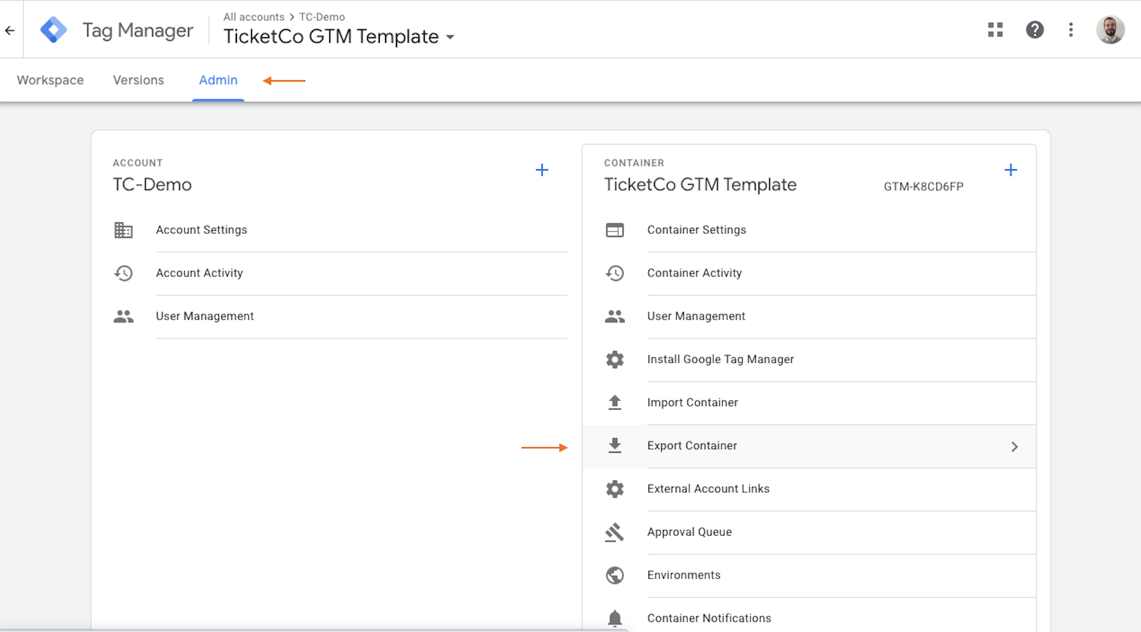Open the three-dot more options menu

[x=1071, y=29]
